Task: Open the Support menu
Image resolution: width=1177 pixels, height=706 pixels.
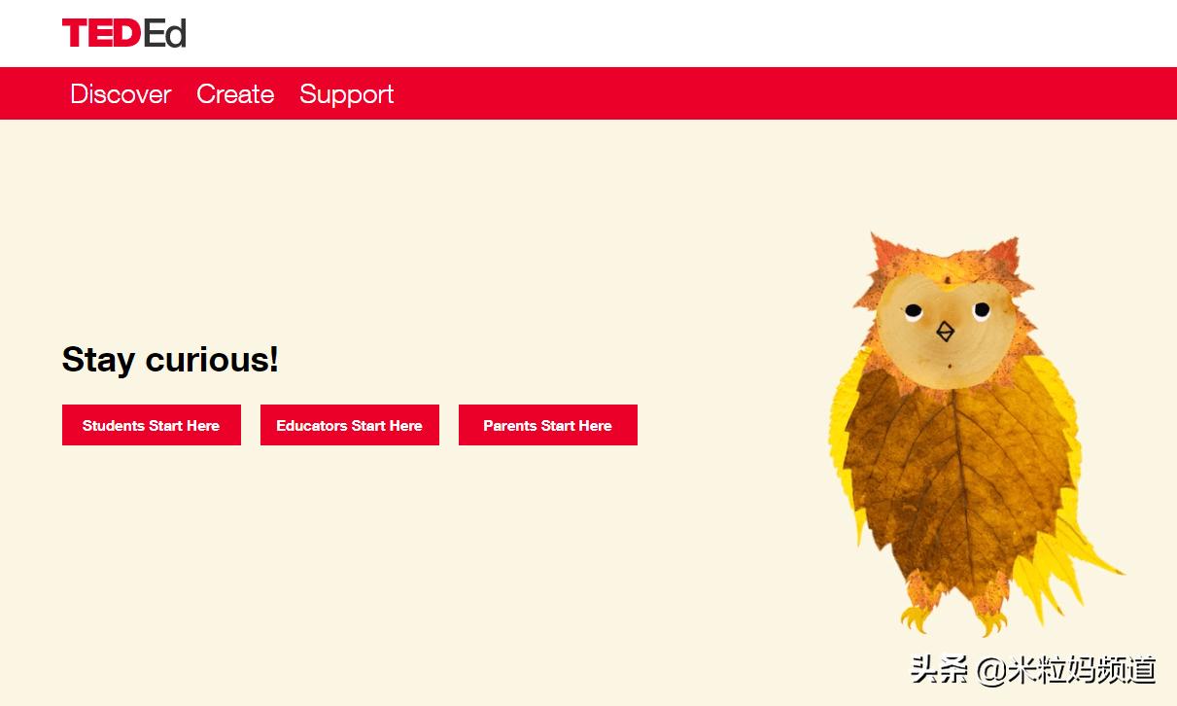Action: 346,94
